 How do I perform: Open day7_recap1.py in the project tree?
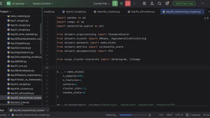[x=19, y=21]
